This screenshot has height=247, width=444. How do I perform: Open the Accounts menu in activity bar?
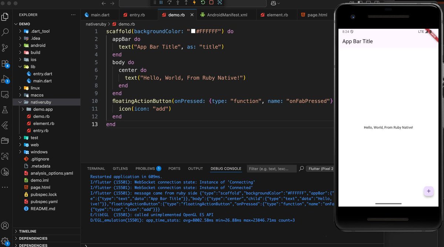click(5, 226)
